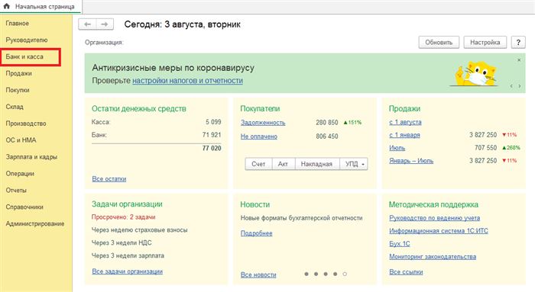Click the masked cat mascot image
The height and width of the screenshot is (292, 535).
(x=475, y=74)
